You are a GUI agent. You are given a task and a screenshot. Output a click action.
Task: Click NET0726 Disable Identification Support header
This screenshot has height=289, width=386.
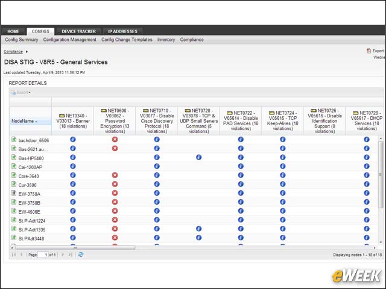[324, 121]
